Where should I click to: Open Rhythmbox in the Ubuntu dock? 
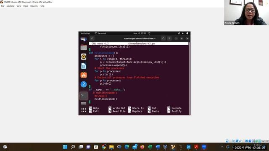click(x=84, y=57)
